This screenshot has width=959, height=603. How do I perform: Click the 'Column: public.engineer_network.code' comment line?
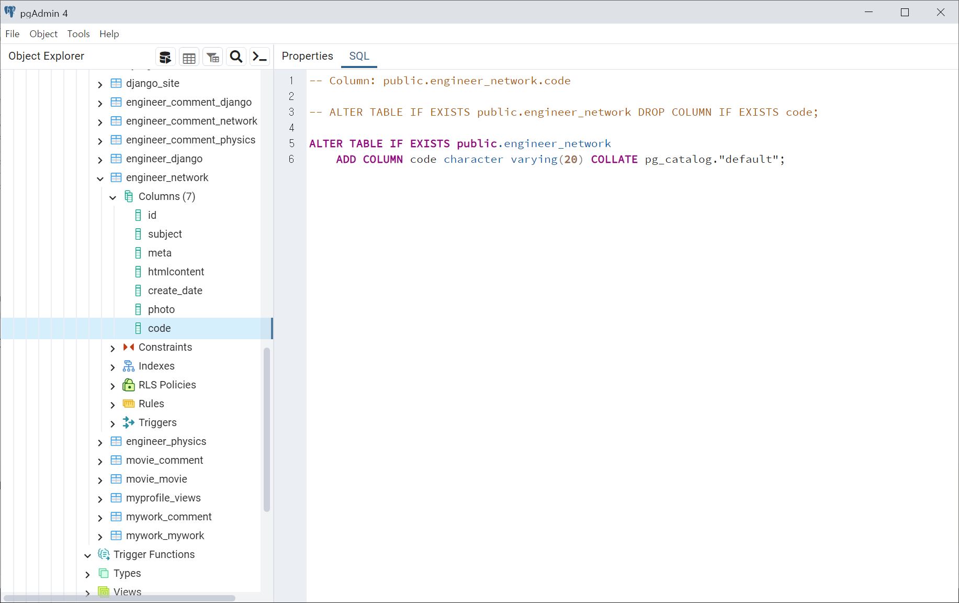440,81
